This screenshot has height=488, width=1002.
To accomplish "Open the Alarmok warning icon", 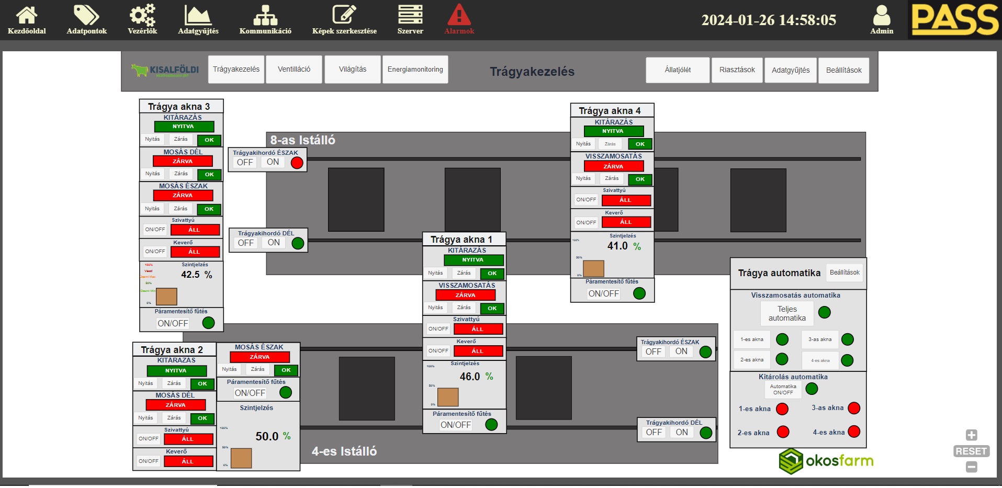I will click(459, 16).
